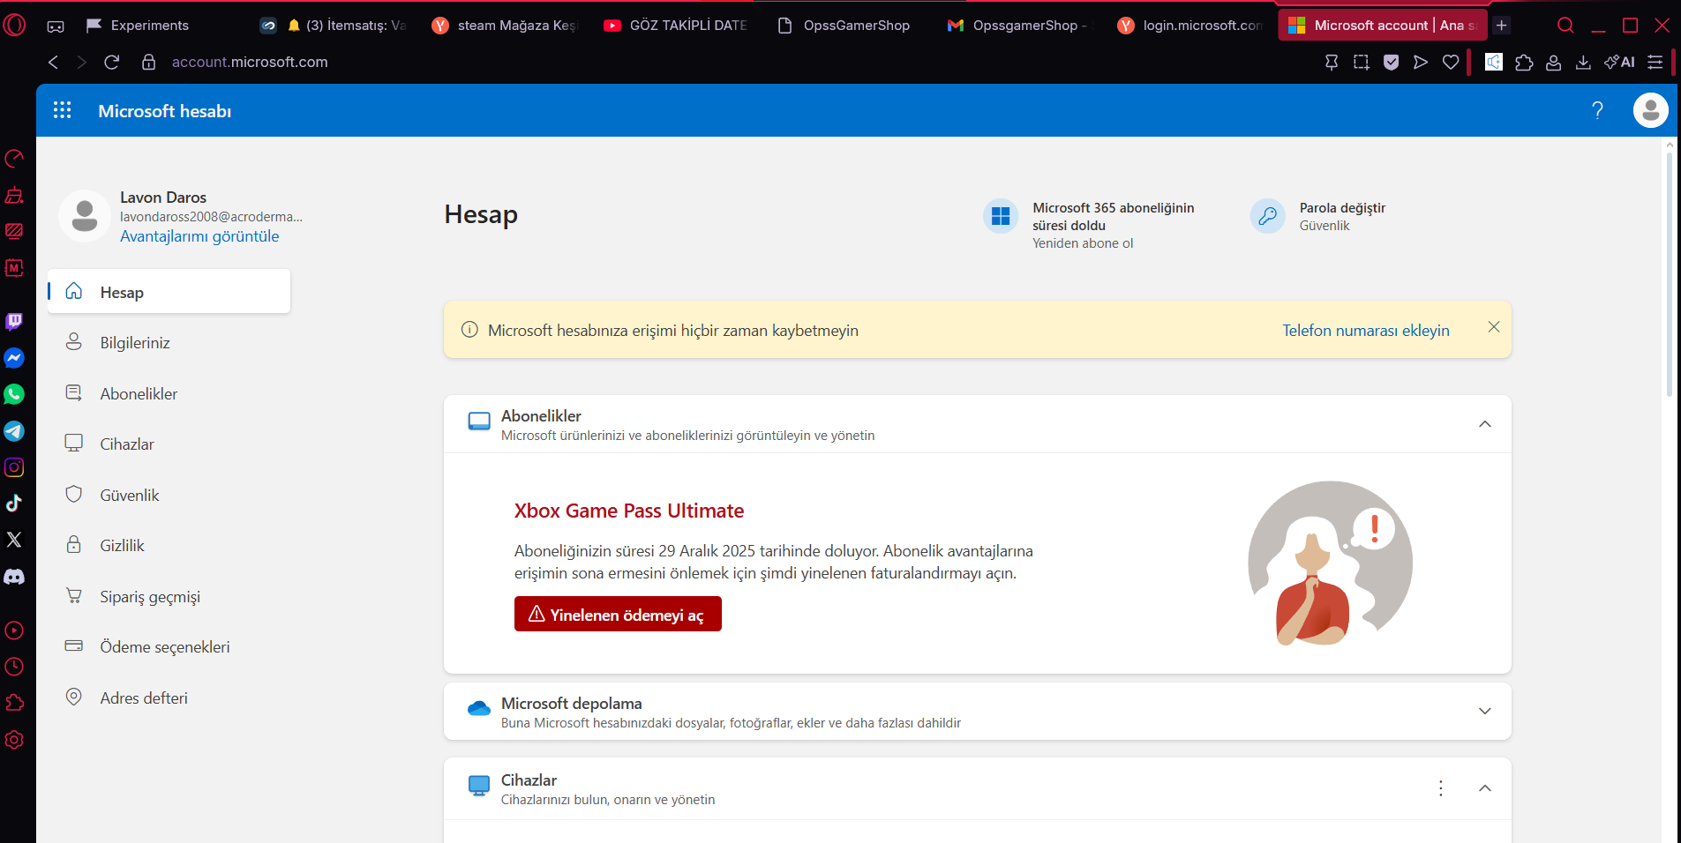Expand the Microsoft depolama section
The width and height of the screenshot is (1681, 843).
1485,711
